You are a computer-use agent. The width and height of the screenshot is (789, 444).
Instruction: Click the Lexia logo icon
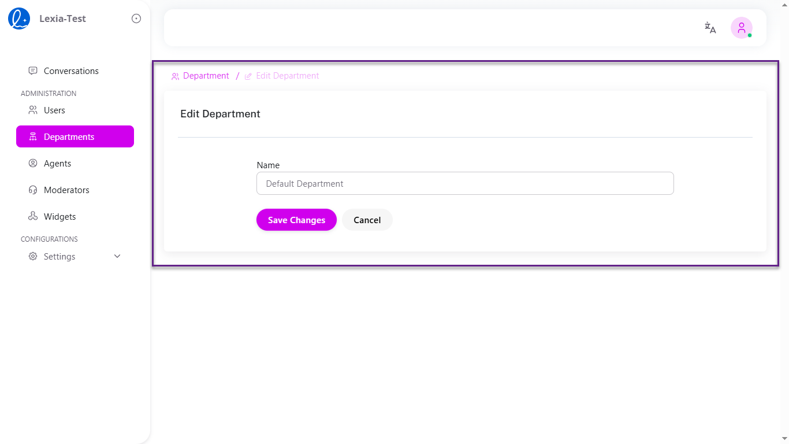(19, 18)
